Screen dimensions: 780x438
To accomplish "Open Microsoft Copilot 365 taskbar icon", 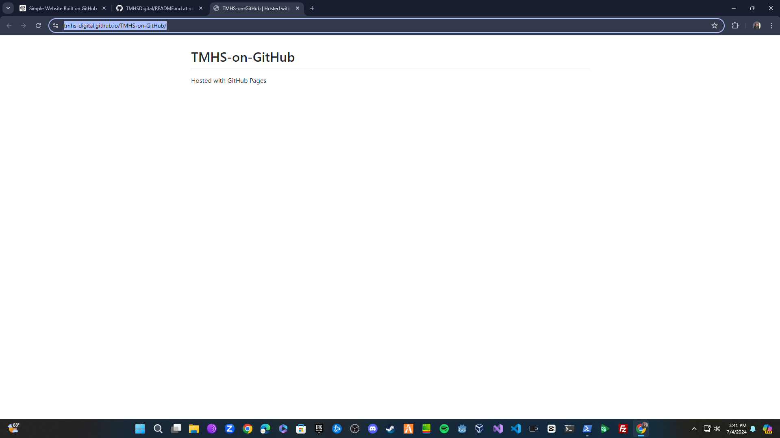I will coord(283,429).
